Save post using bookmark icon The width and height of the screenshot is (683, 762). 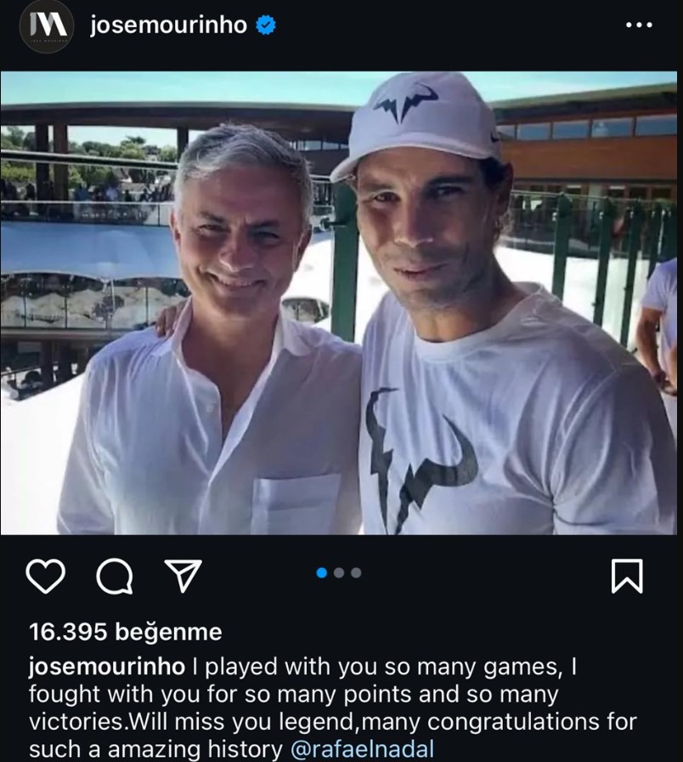click(x=627, y=576)
